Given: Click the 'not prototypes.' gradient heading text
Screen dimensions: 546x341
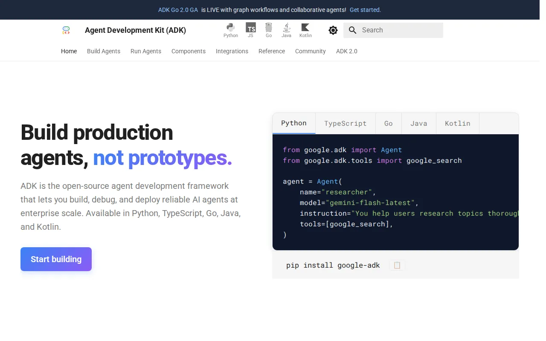Looking at the screenshot, I should click(163, 158).
